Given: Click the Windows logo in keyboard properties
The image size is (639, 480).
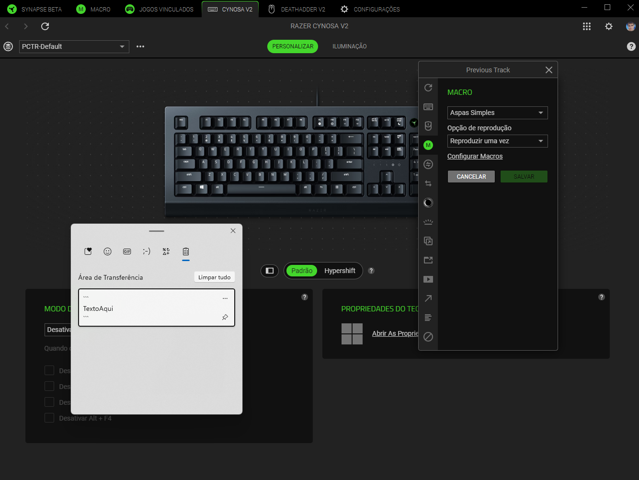Looking at the screenshot, I should (352, 334).
